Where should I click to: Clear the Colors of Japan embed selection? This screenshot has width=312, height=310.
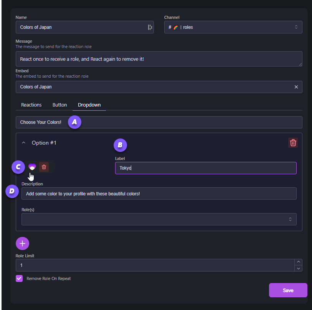point(296,87)
